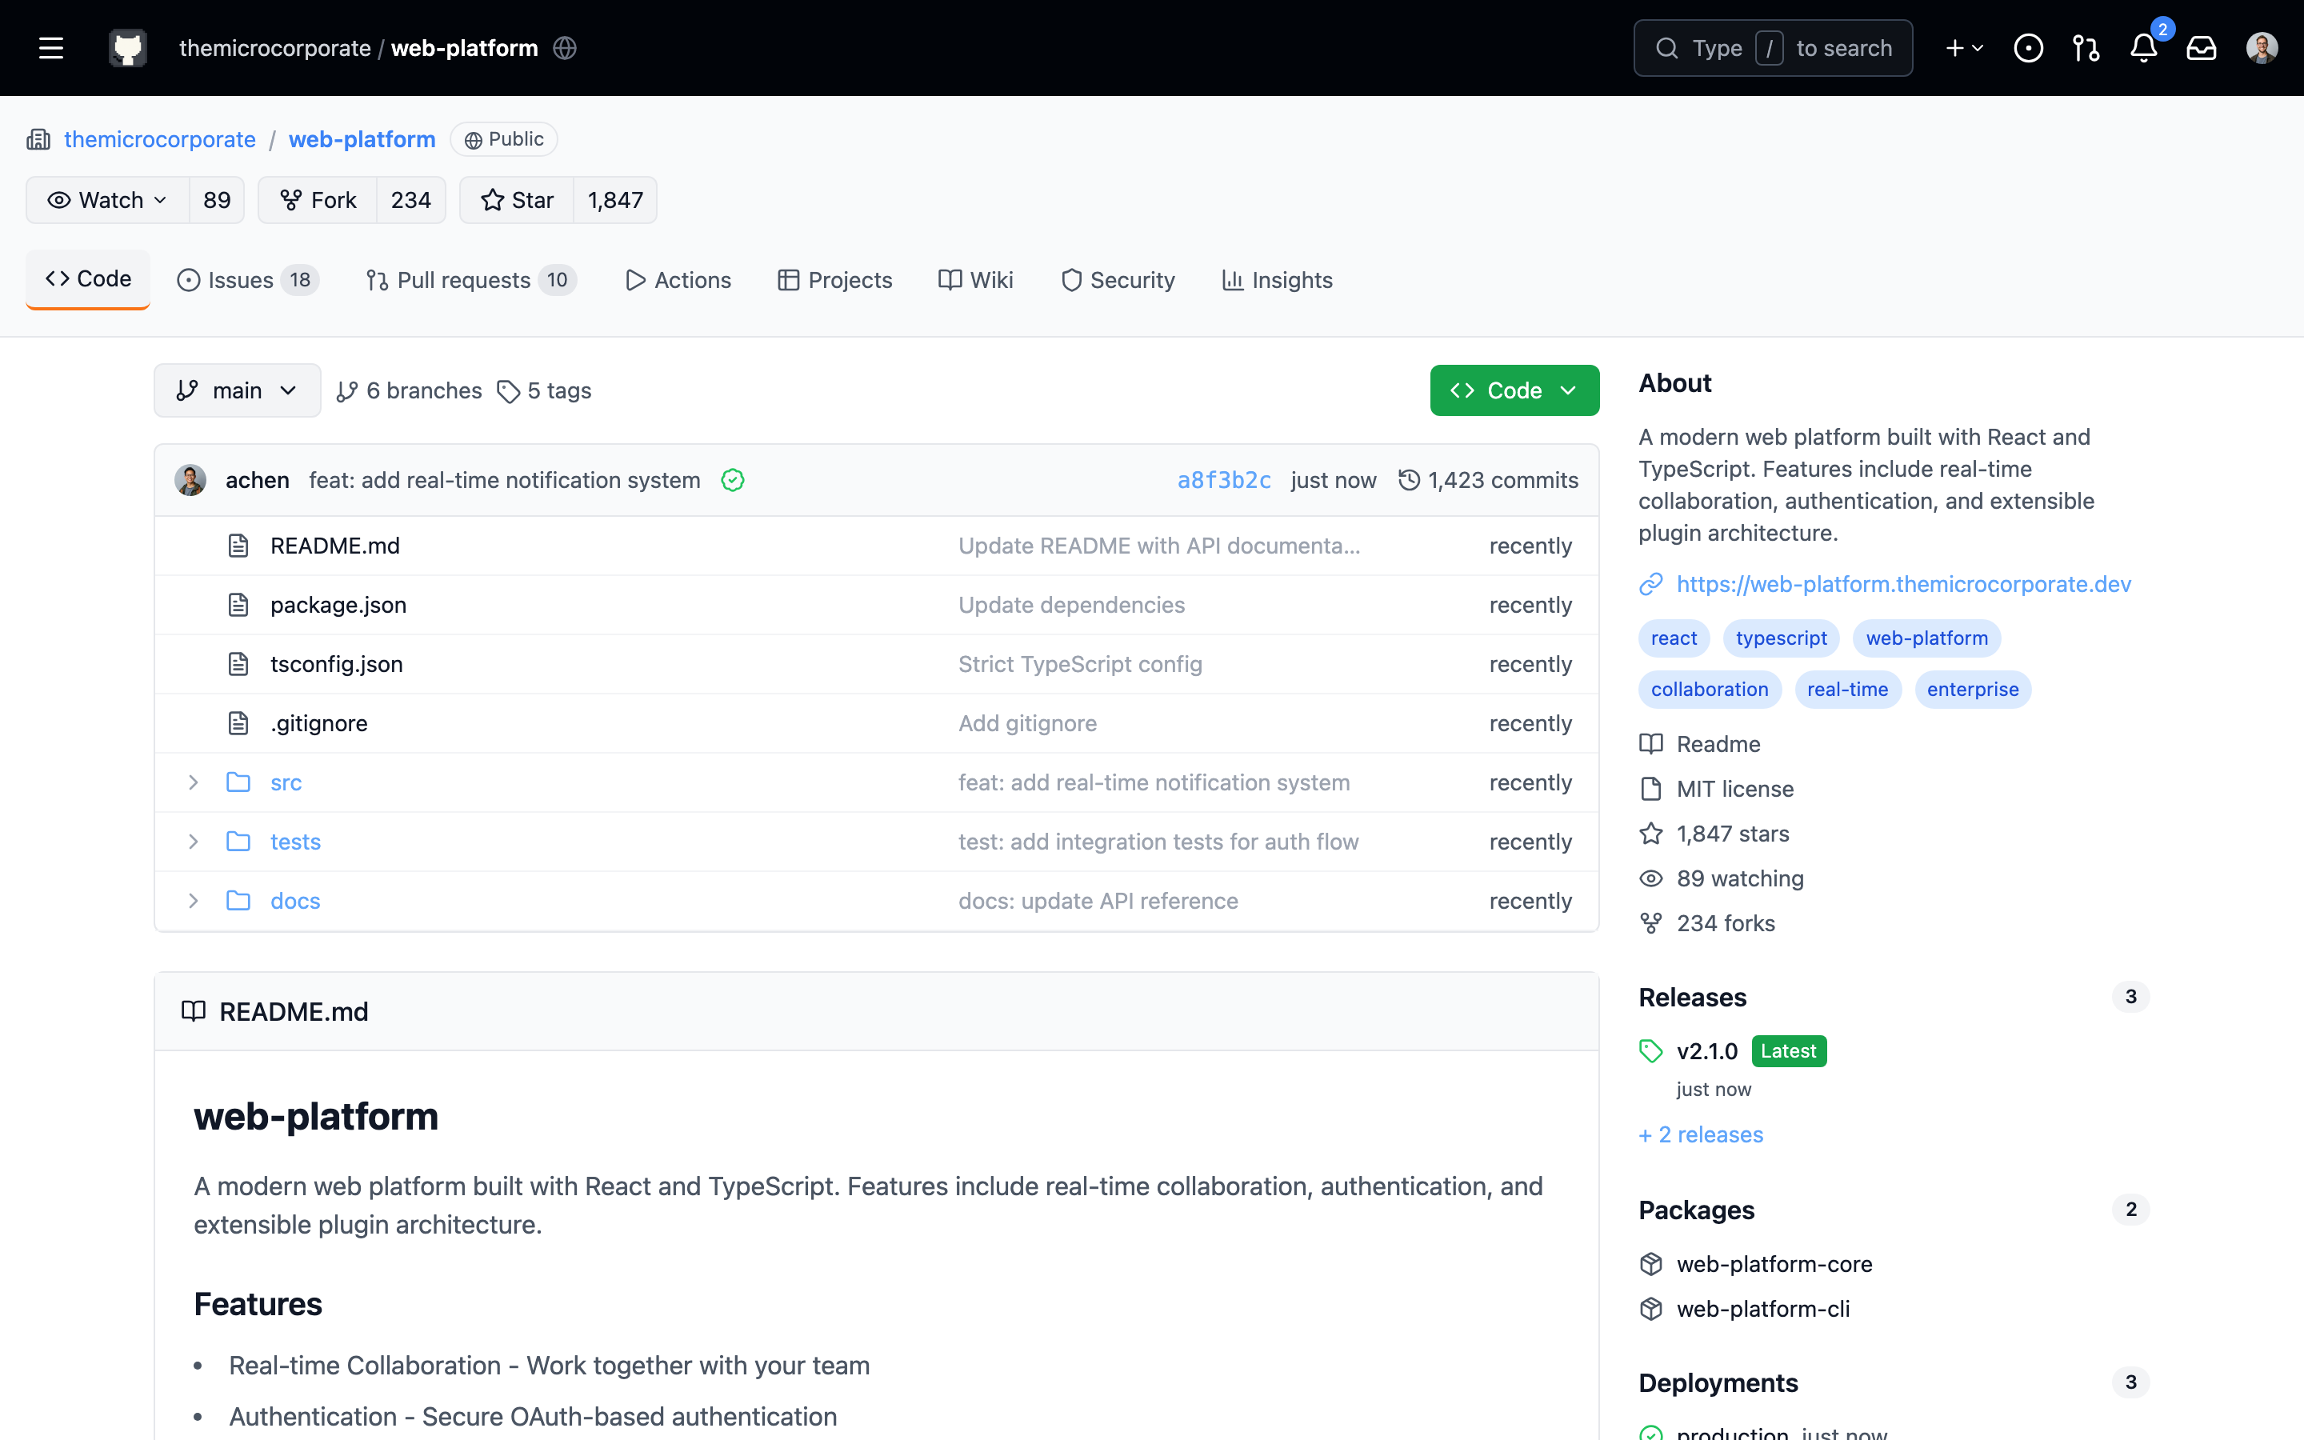The image size is (2304, 1440).
Task: View the 89 watching list
Action: click(1722, 878)
